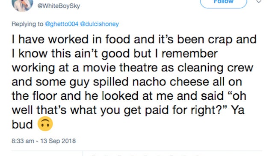The width and height of the screenshot is (278, 156).
Task: Visit the @WhiteBoySky handle link
Action: (59, 6)
